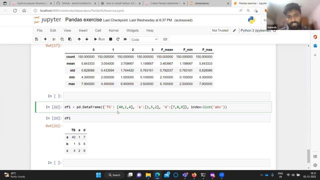Click the empty cell below Out[23]

tap(166, 162)
